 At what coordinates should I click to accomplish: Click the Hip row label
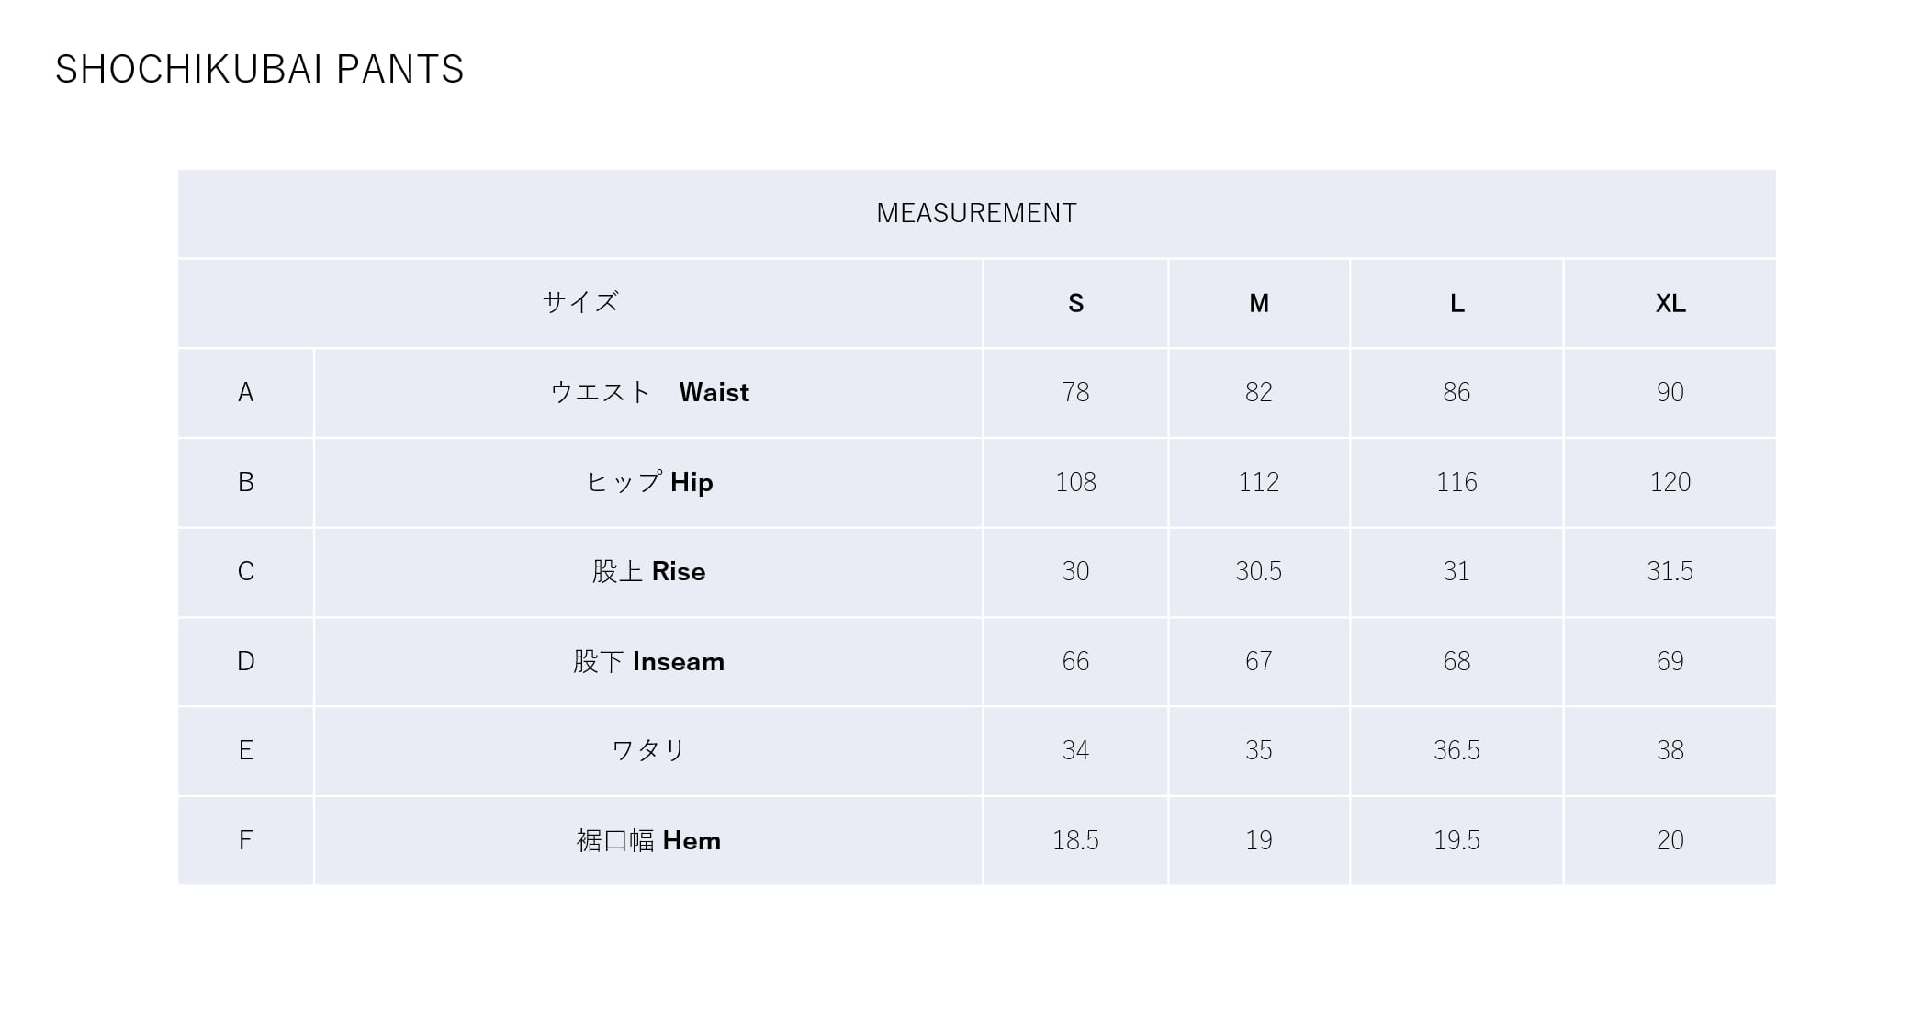click(649, 482)
